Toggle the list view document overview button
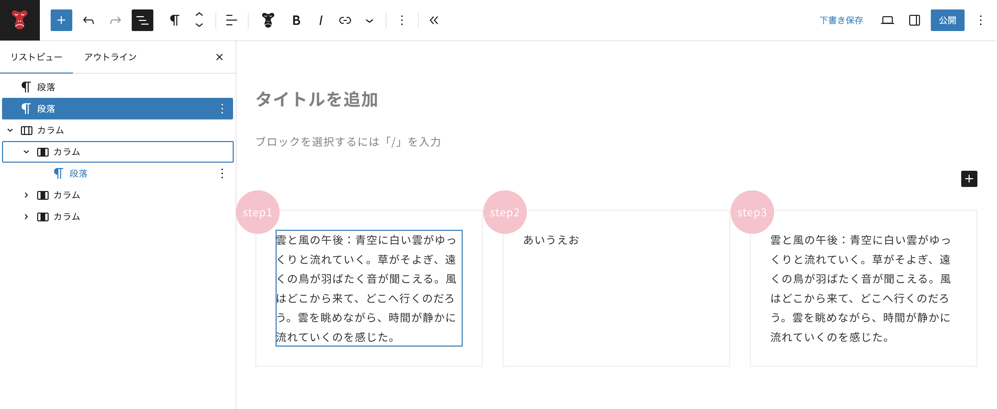 [143, 20]
